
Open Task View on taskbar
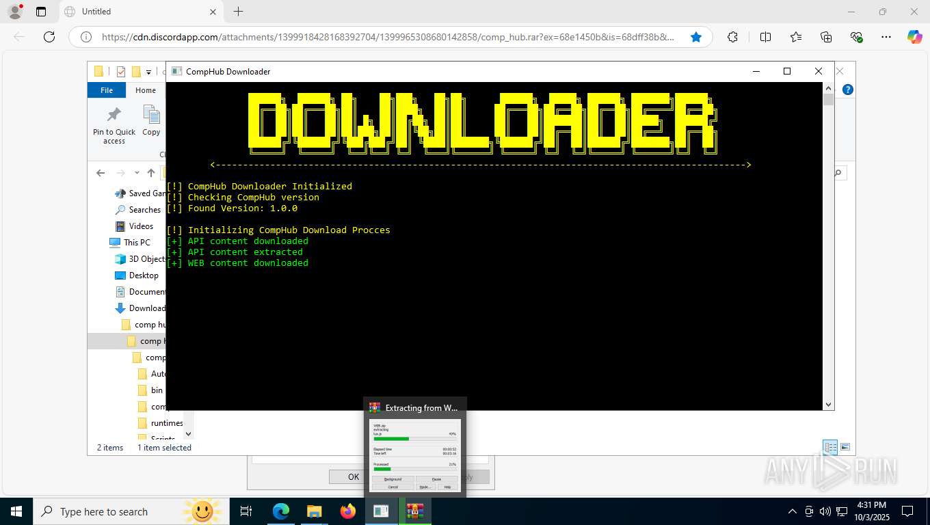coord(246,511)
